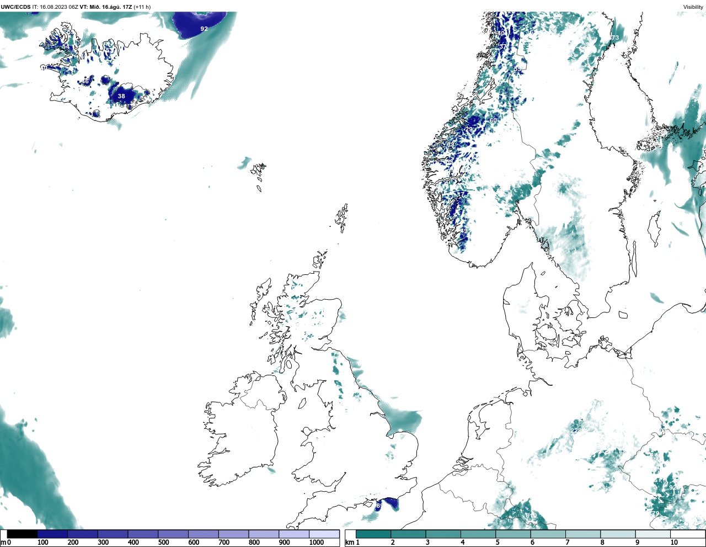The height and width of the screenshot is (547, 706).
Task: Click the white swatch right of the 10 km tick
Action: 687,534
